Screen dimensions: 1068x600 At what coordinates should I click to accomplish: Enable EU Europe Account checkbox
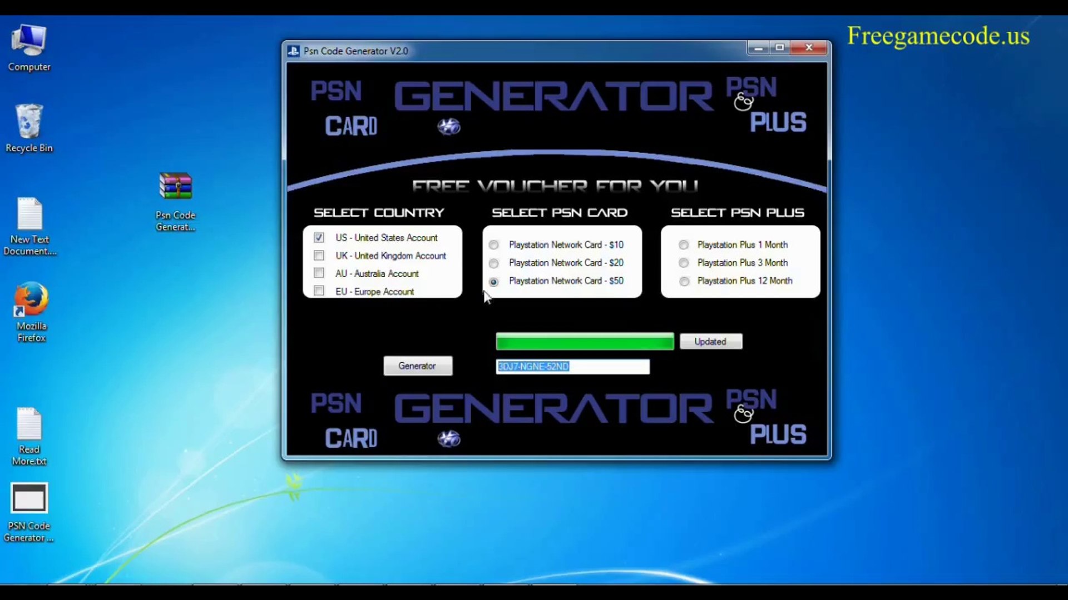(319, 291)
